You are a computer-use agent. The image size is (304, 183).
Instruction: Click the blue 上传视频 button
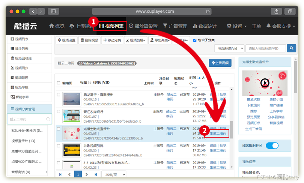pyautogui.click(x=220, y=63)
